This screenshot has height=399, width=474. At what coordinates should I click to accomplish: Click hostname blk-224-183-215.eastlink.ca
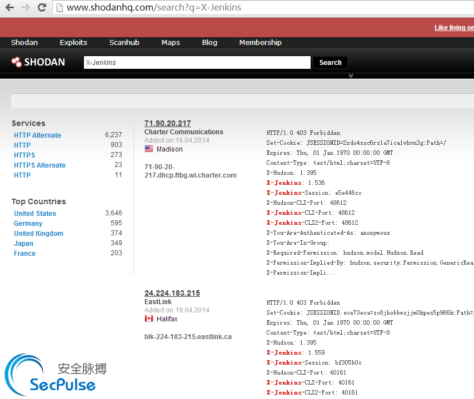tap(188, 336)
